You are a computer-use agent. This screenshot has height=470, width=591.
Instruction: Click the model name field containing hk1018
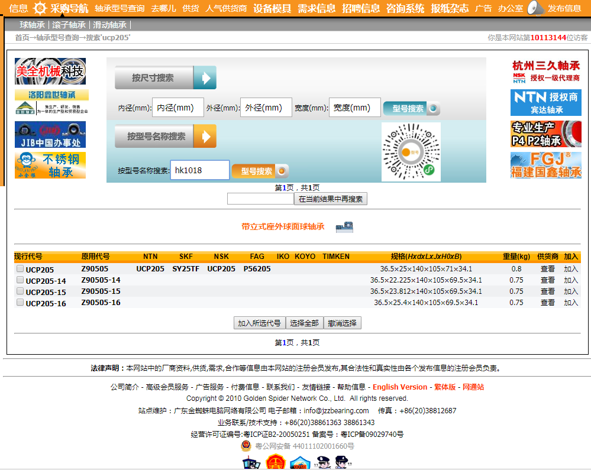pyautogui.click(x=200, y=170)
